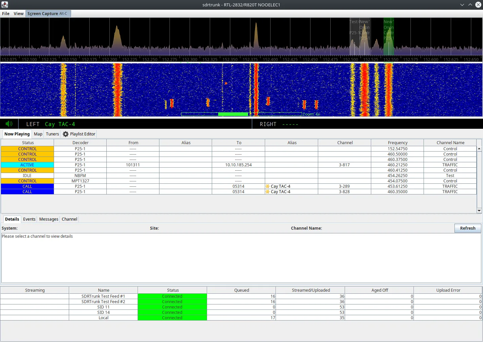Click the green zoom slider on the waterfall
This screenshot has width=483, height=342.
(233, 114)
